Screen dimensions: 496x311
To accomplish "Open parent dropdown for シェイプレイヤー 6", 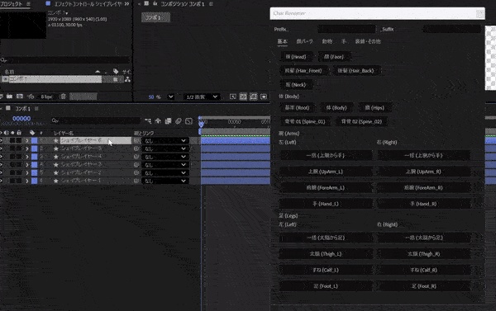I will [x=165, y=140].
